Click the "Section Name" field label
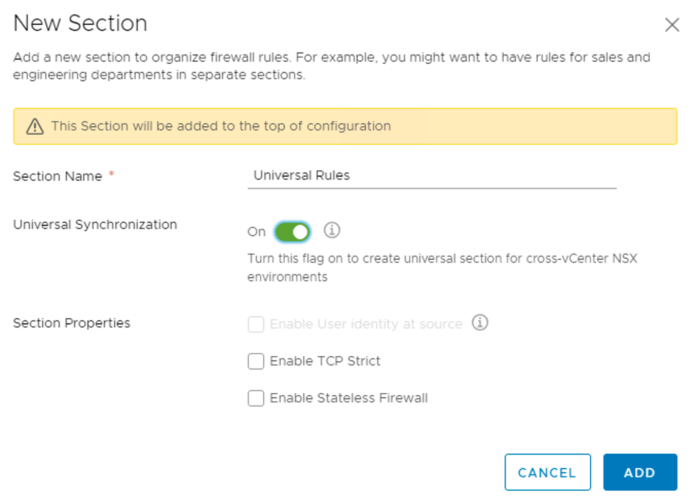Image resolution: width=692 pixels, height=499 pixels. [x=58, y=177]
